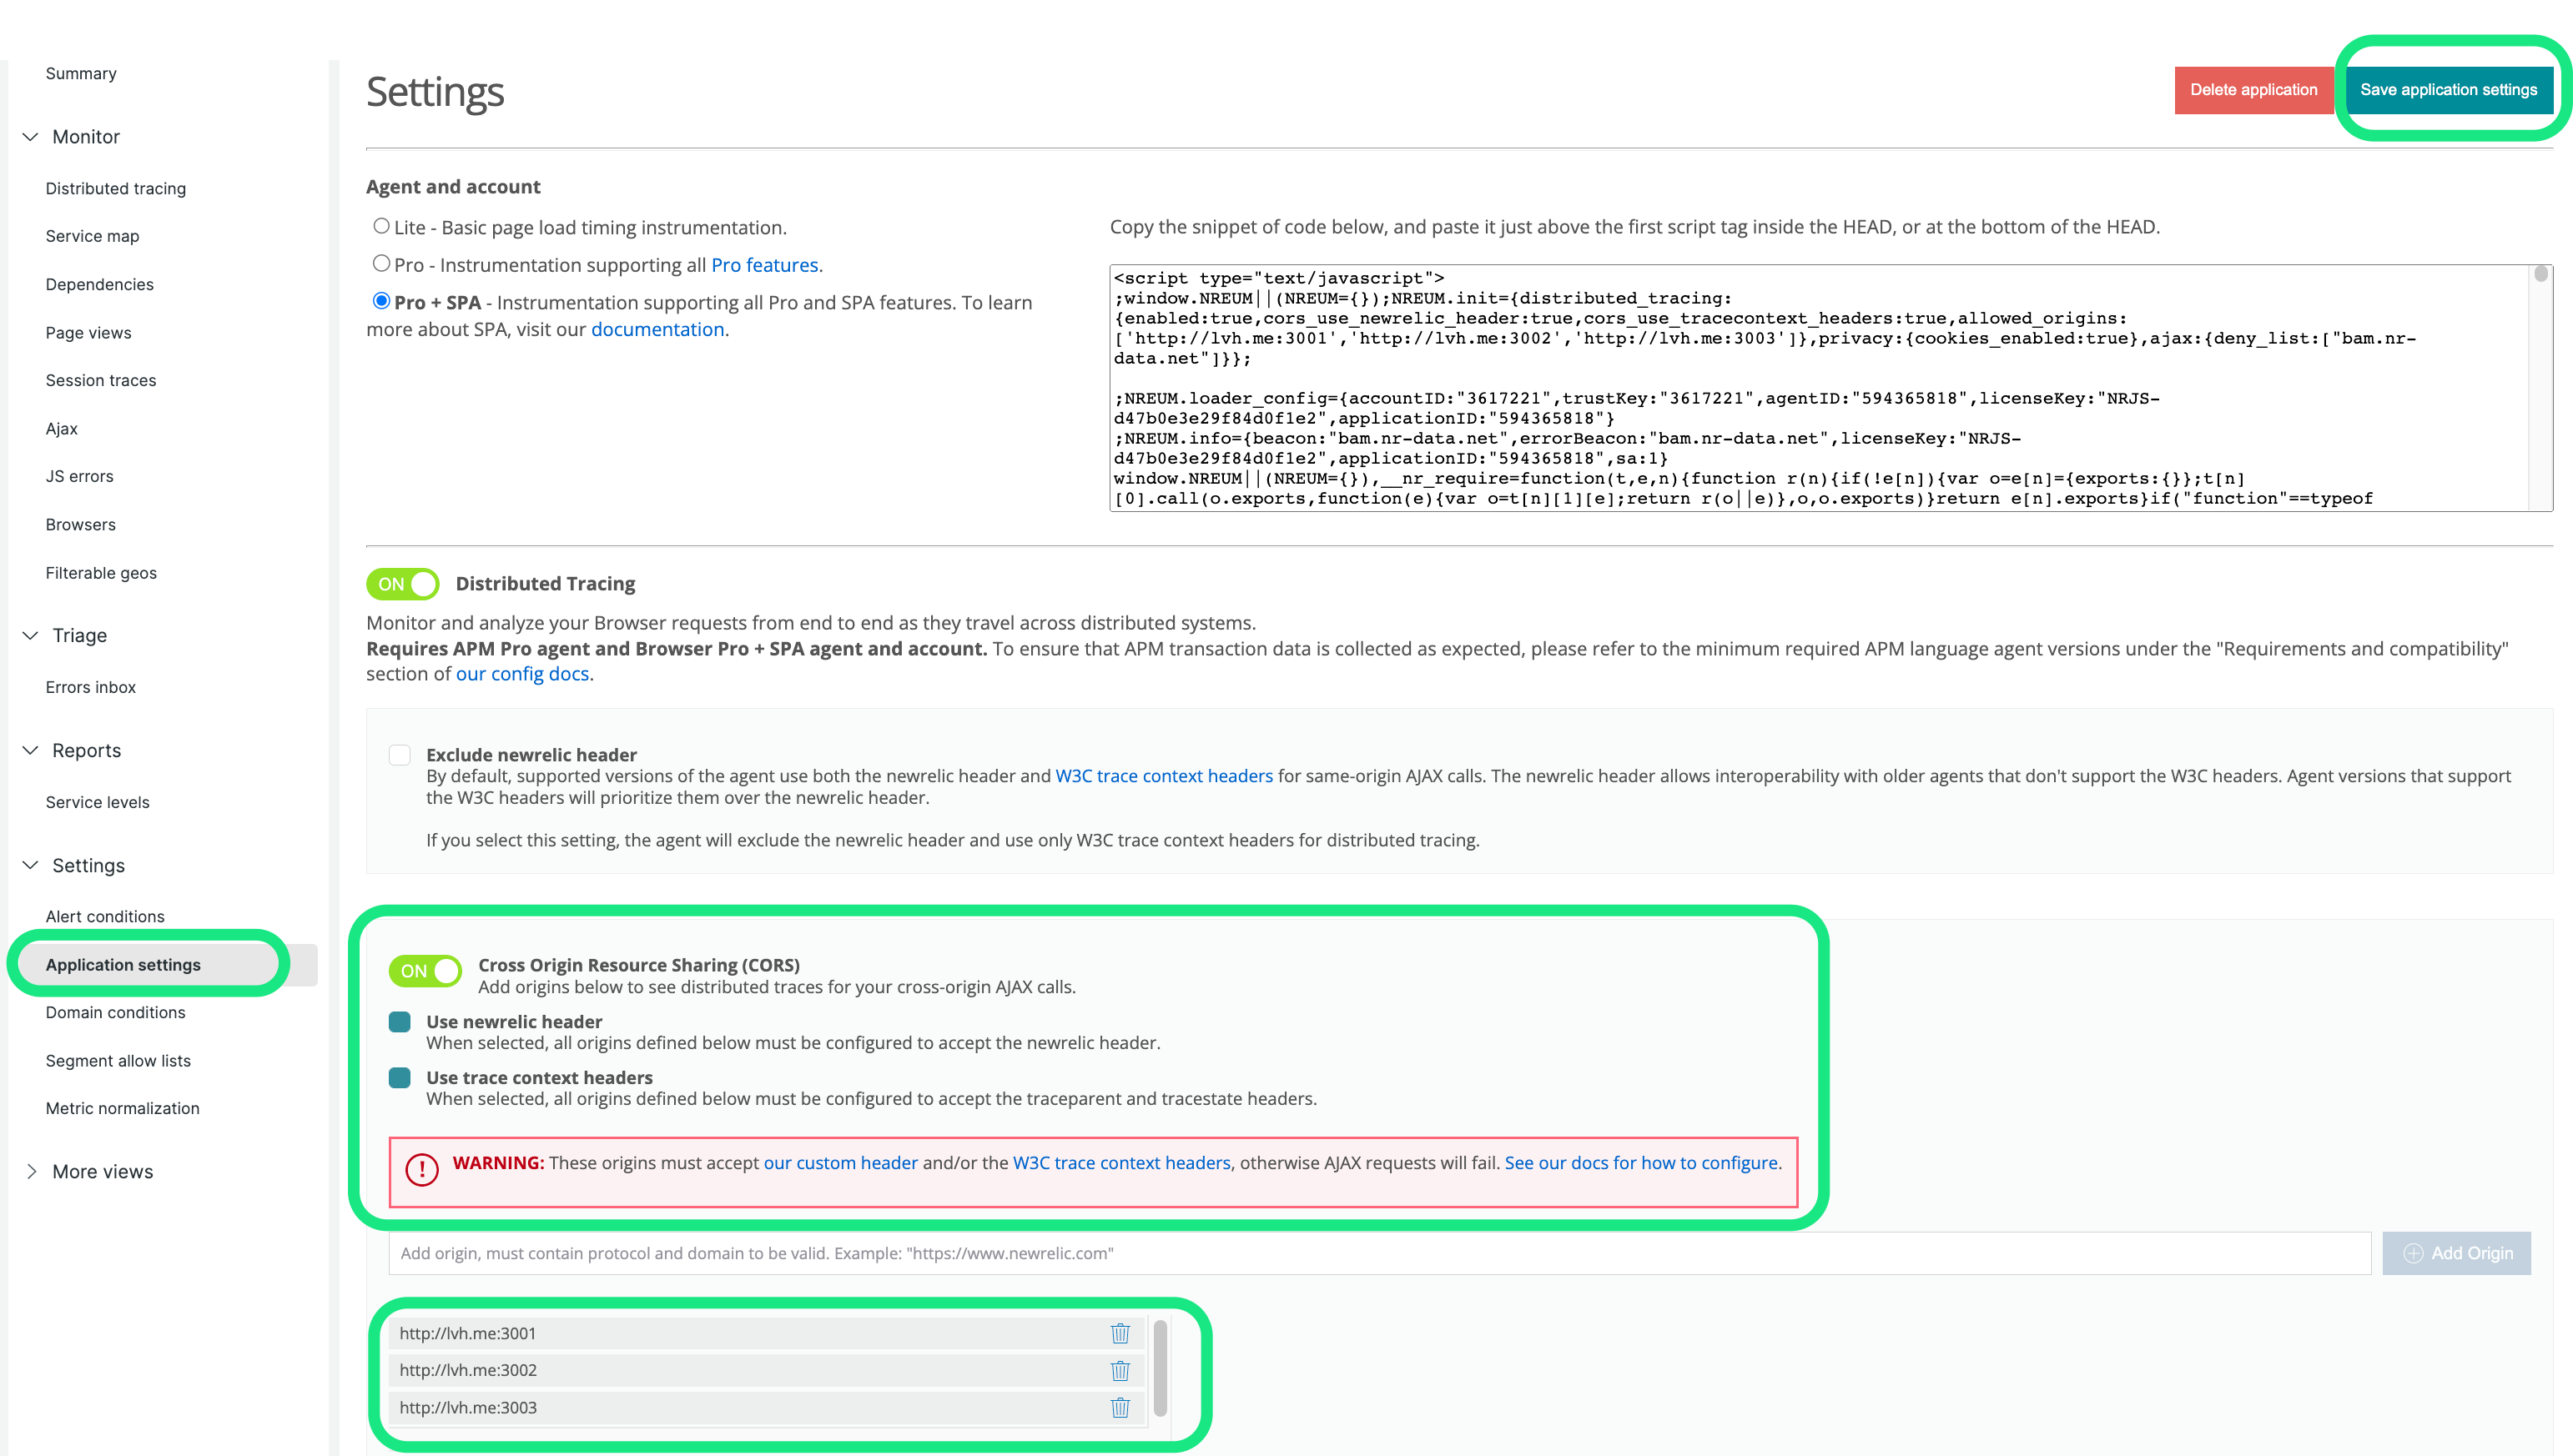Check the Exclude newrelic header box
The height and width of the screenshot is (1456, 2573).
click(x=399, y=755)
